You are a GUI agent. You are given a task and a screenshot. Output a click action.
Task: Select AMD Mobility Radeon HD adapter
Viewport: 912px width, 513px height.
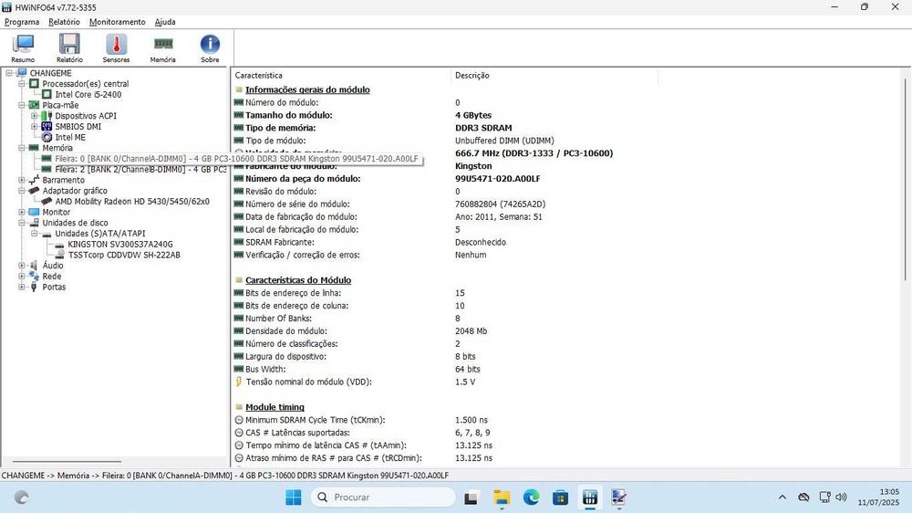coord(132,202)
